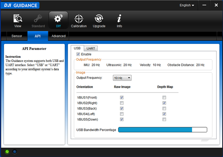Switch to the Sensor tab
Image resolution: width=223 pixels, height=157 pixels.
(17, 36)
